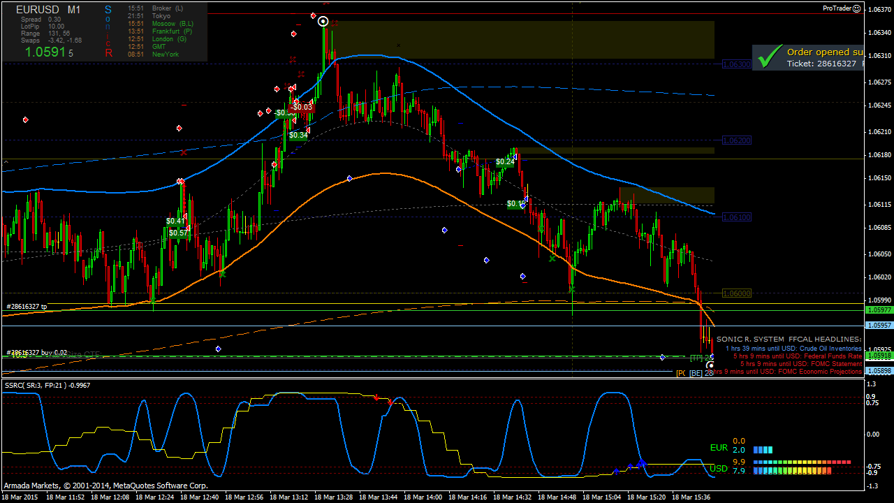Screen dimensions: 894x503
Task: Click the 1.05977 green price axis tag
Action: click(x=879, y=309)
